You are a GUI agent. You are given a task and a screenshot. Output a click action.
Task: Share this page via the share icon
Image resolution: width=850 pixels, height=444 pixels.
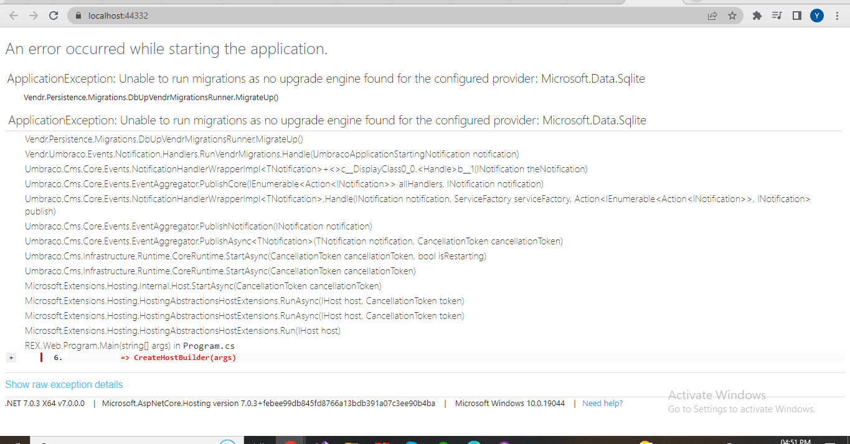(712, 16)
